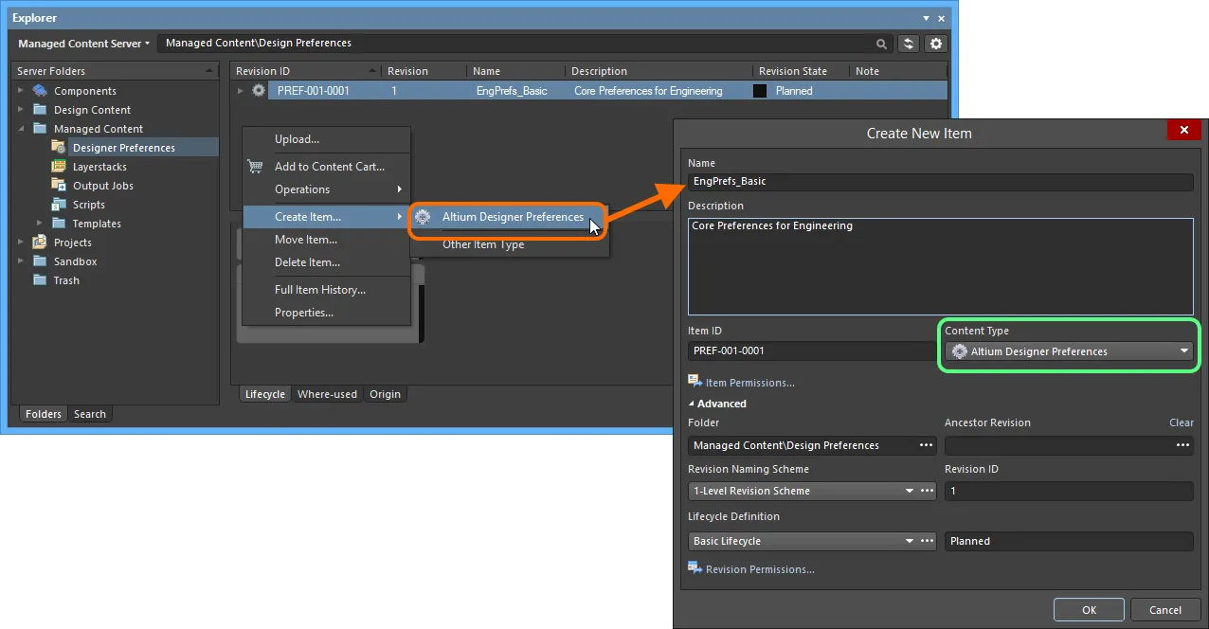
Task: Open the Item Permissions... link
Action: [749, 383]
